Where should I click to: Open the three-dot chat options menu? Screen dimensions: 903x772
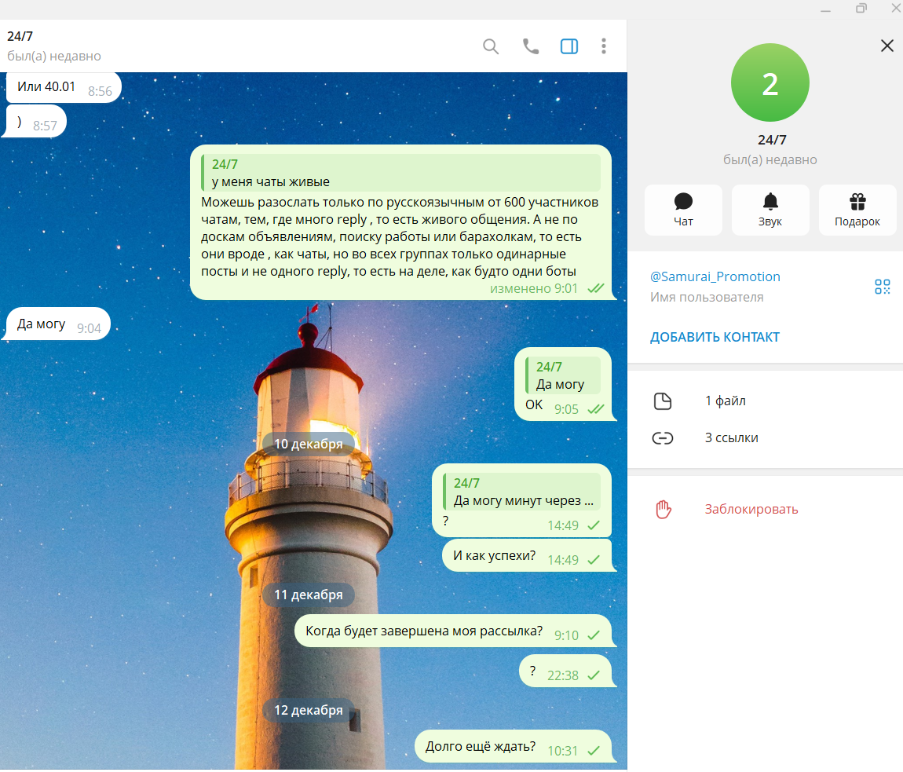pyautogui.click(x=603, y=46)
